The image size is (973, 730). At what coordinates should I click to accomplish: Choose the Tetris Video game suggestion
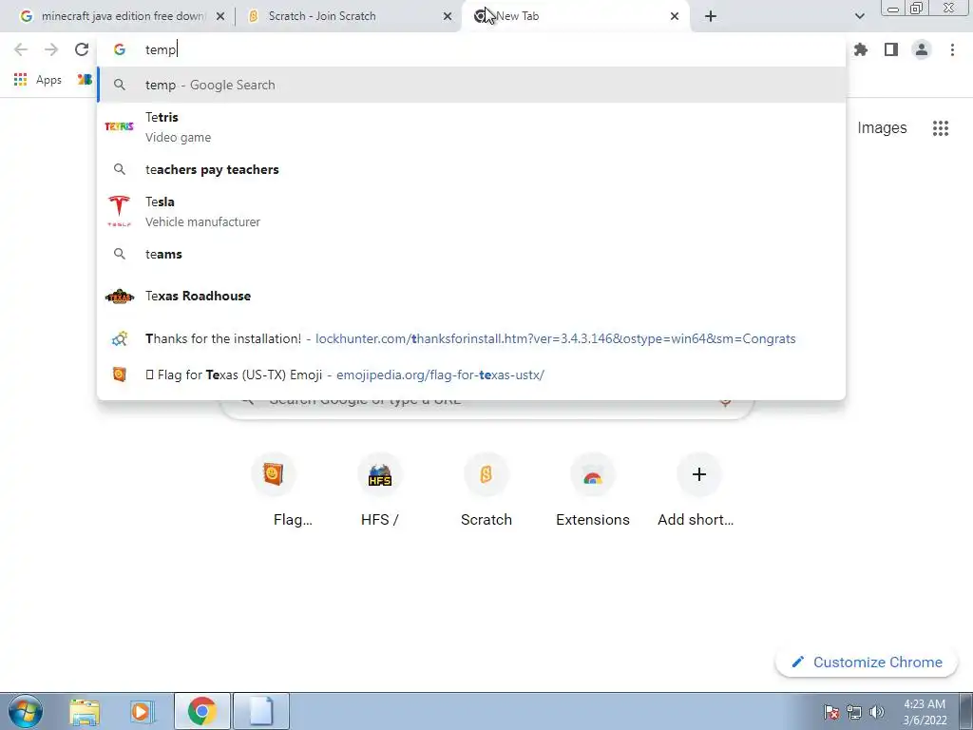pyautogui.click(x=471, y=126)
